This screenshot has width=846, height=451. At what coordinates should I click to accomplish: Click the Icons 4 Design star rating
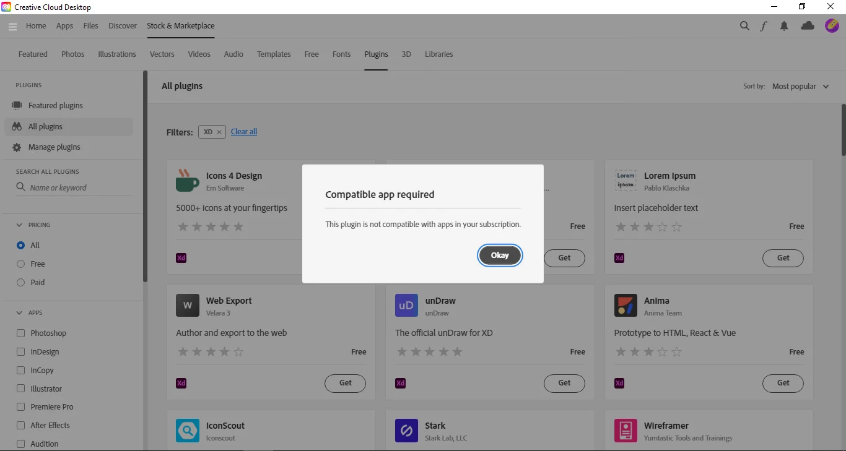tap(211, 227)
